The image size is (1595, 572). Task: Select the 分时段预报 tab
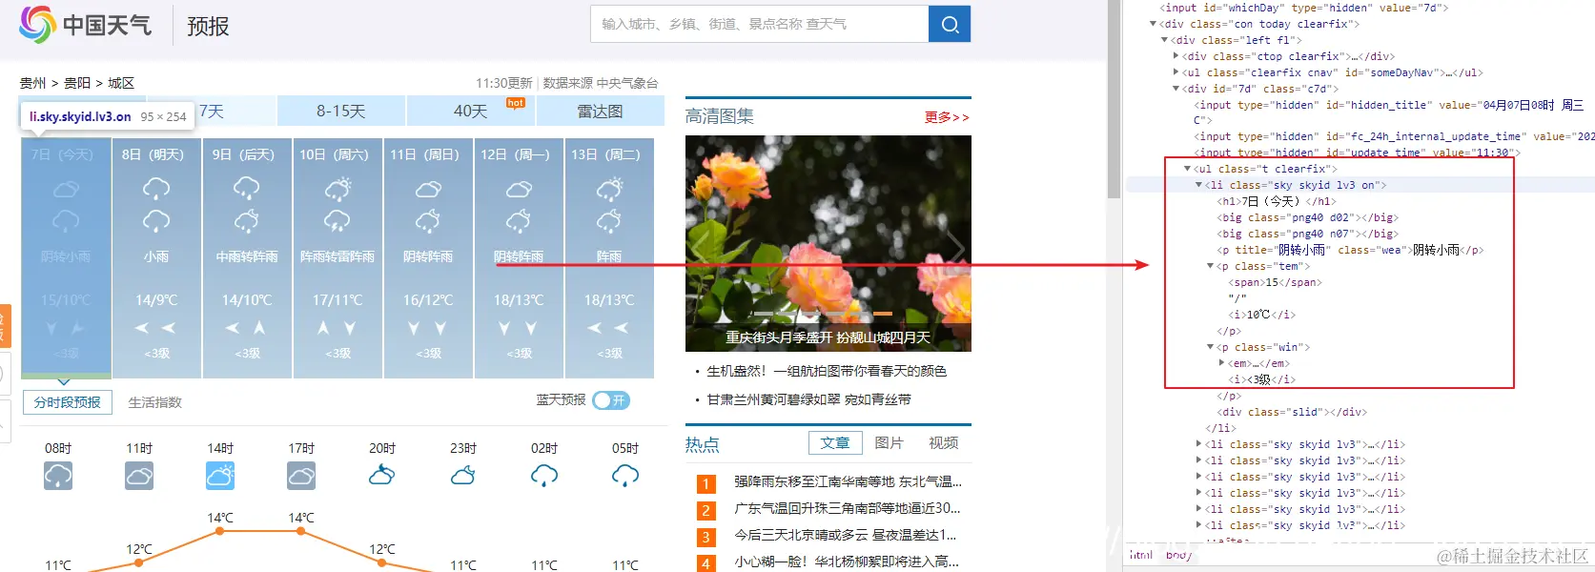[x=68, y=402]
